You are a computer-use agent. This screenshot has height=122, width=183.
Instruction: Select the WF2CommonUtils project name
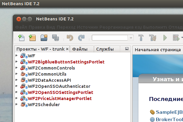click(x=47, y=74)
